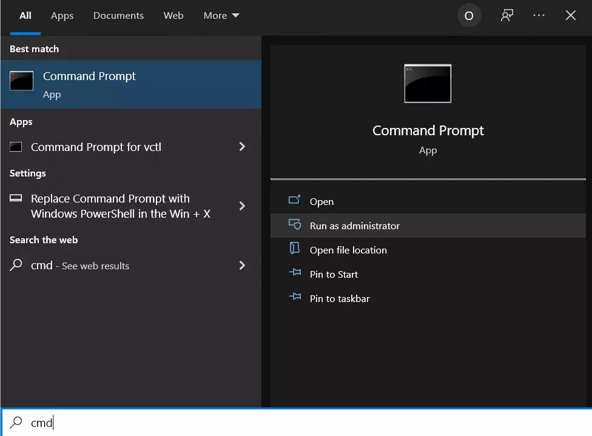This screenshot has height=436, width=592.
Task: Click the Pin to Start pin icon
Action: point(295,273)
